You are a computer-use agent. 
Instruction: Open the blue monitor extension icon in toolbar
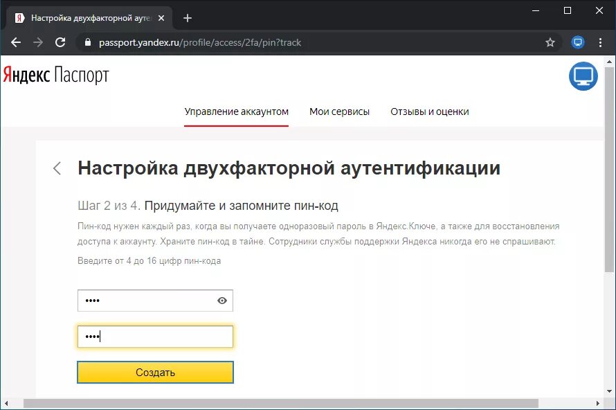click(x=577, y=42)
